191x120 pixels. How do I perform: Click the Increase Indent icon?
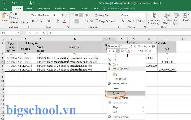(91, 21)
